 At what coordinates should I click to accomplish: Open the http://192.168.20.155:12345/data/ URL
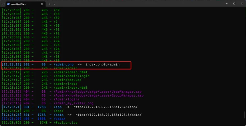point(108,115)
